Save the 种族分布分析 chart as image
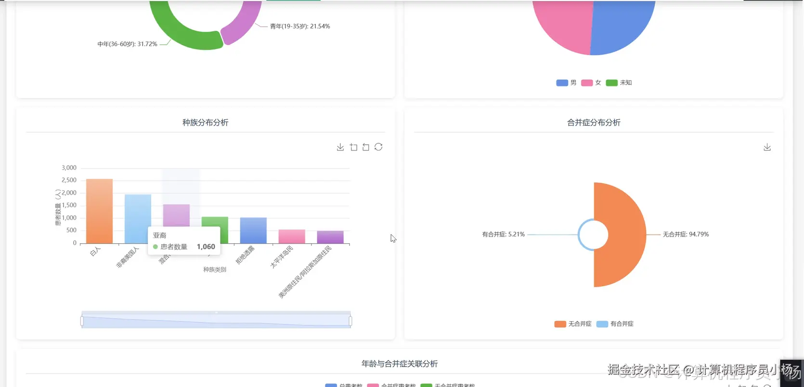The image size is (804, 387). 340,147
